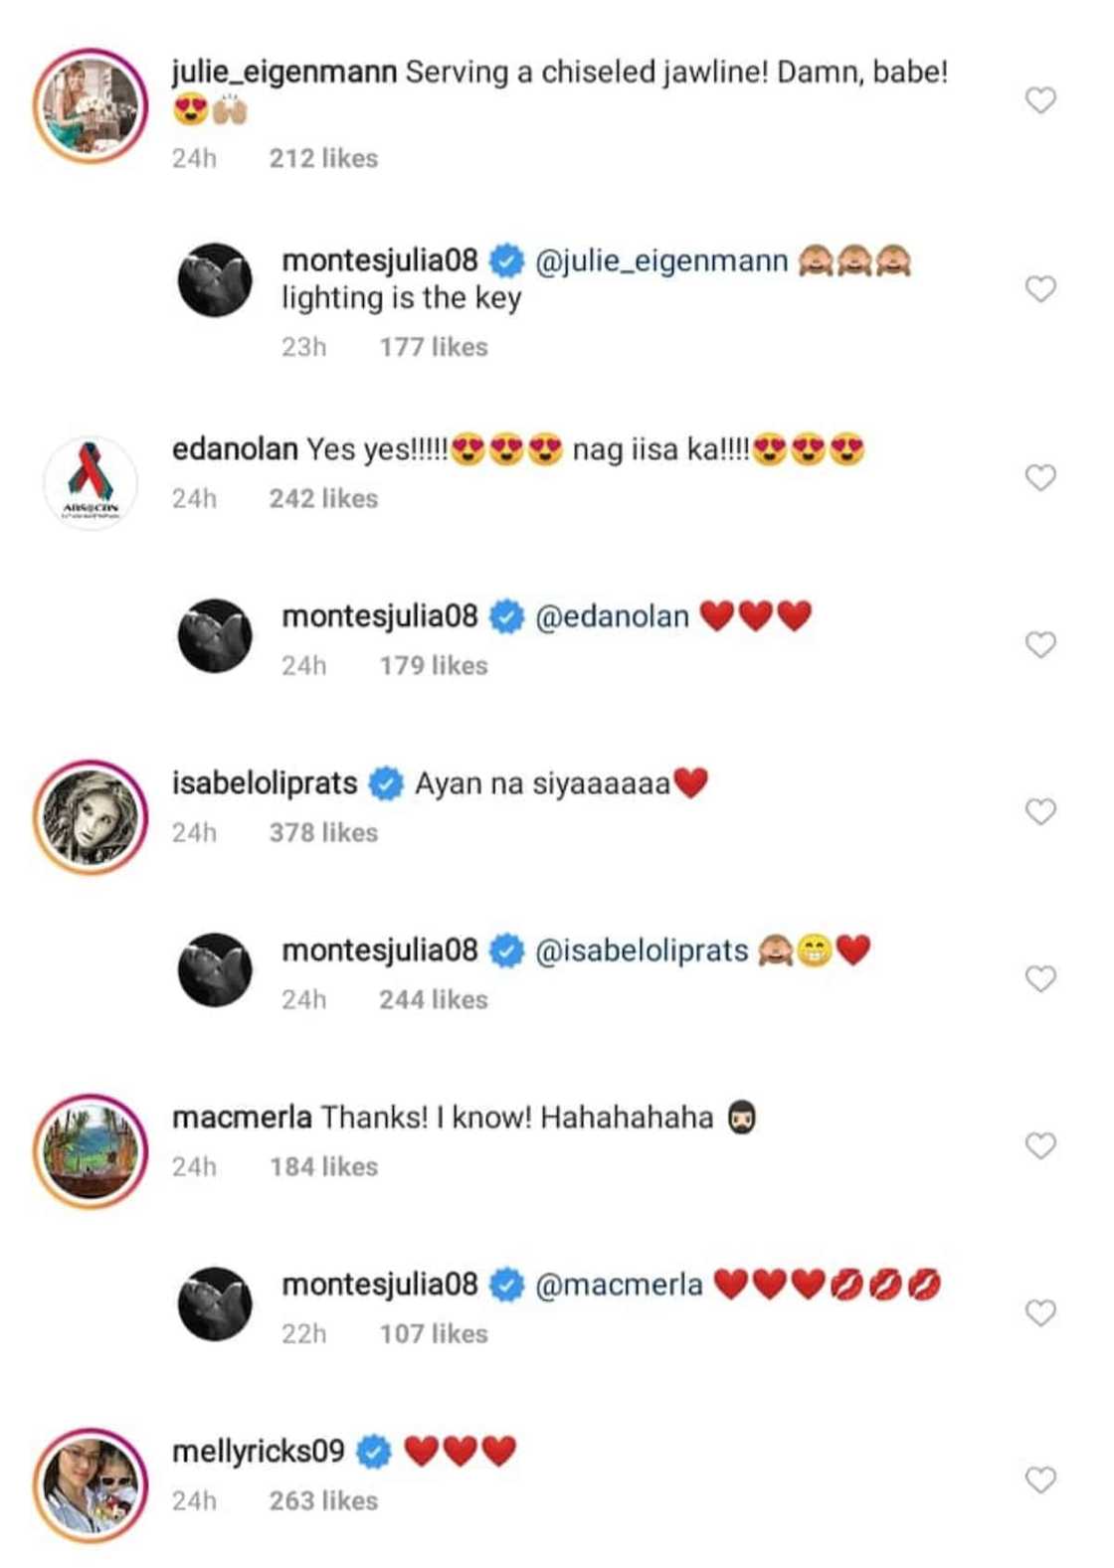Like macmerla's 'Thanks! I know!' comment
The height and width of the screenshot is (1568, 1114).
[x=1041, y=1144]
